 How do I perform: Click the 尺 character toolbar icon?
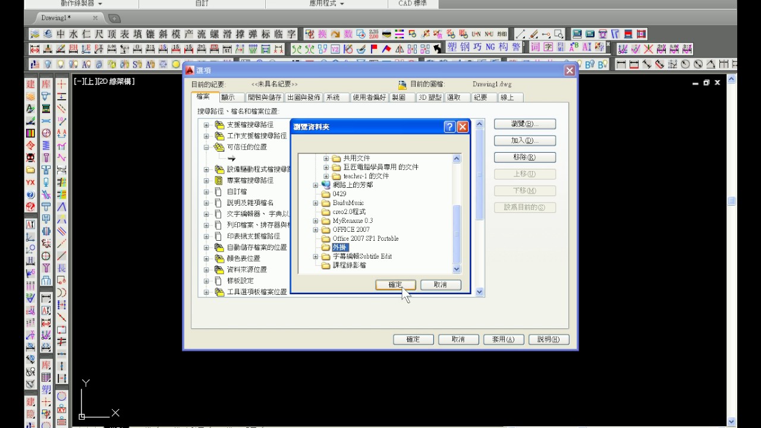[x=99, y=34]
